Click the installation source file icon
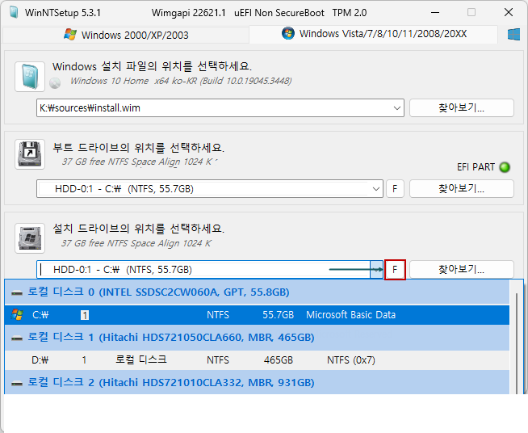Viewport: 528px width, 433px height. click(30, 77)
